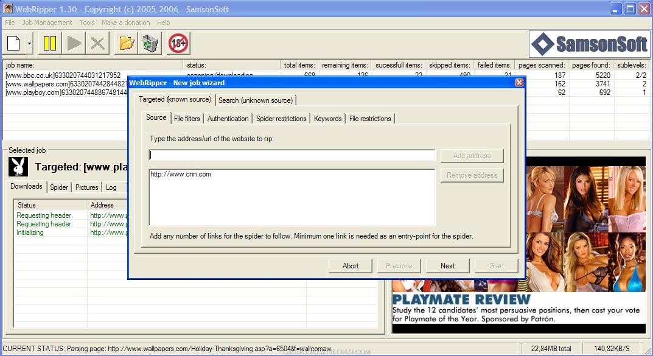Click the 22,84MB total status panel
Image resolution: width=653 pixels, height=356 pixels.
(x=551, y=349)
